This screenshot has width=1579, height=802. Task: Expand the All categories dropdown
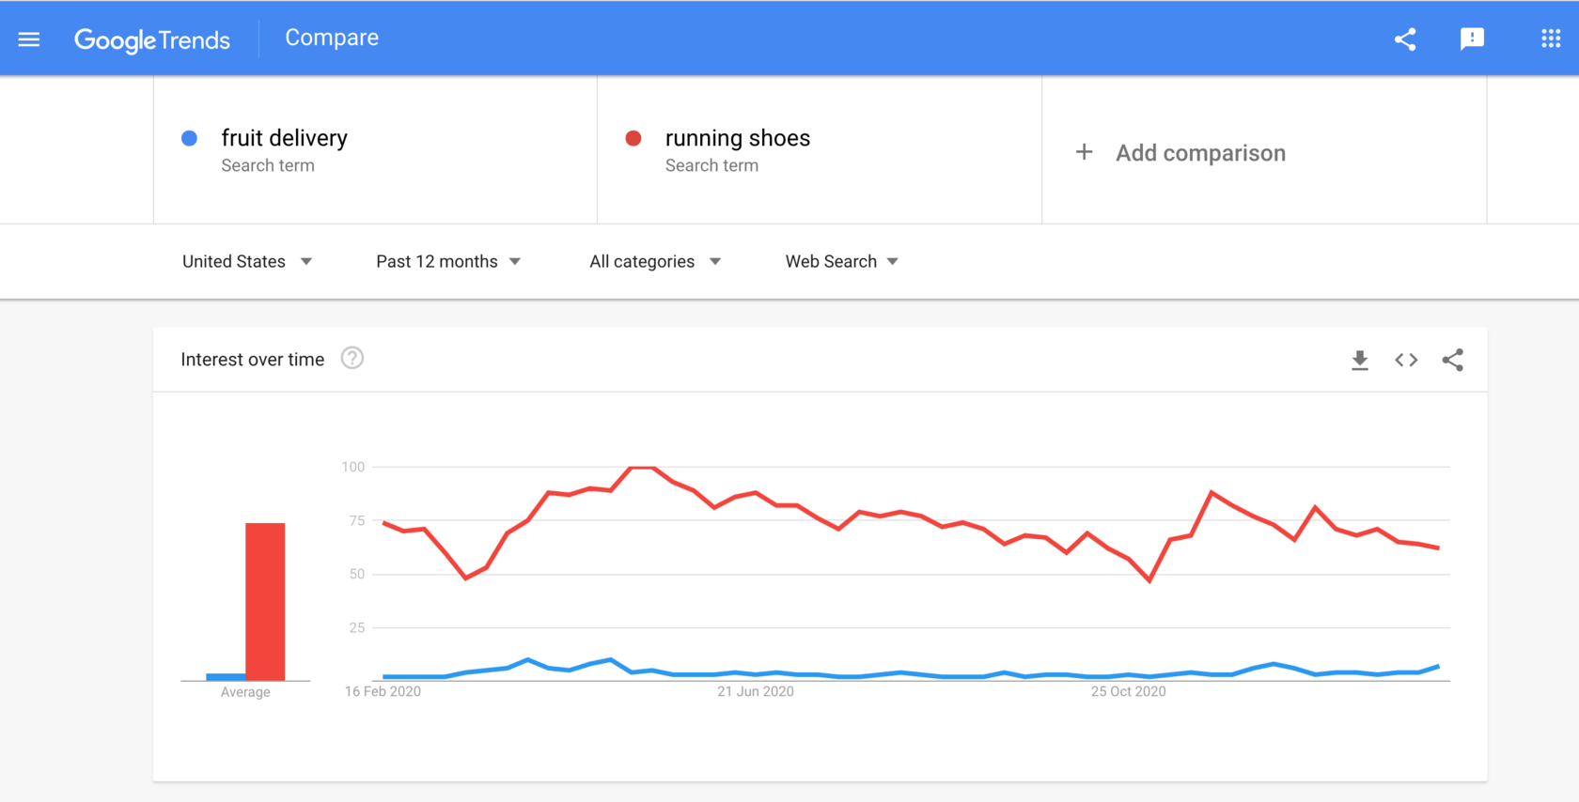654,261
